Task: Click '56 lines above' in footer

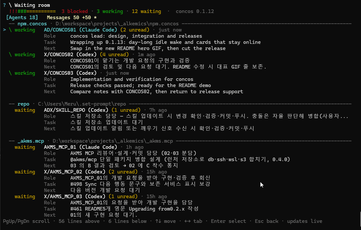Action: [79, 221]
